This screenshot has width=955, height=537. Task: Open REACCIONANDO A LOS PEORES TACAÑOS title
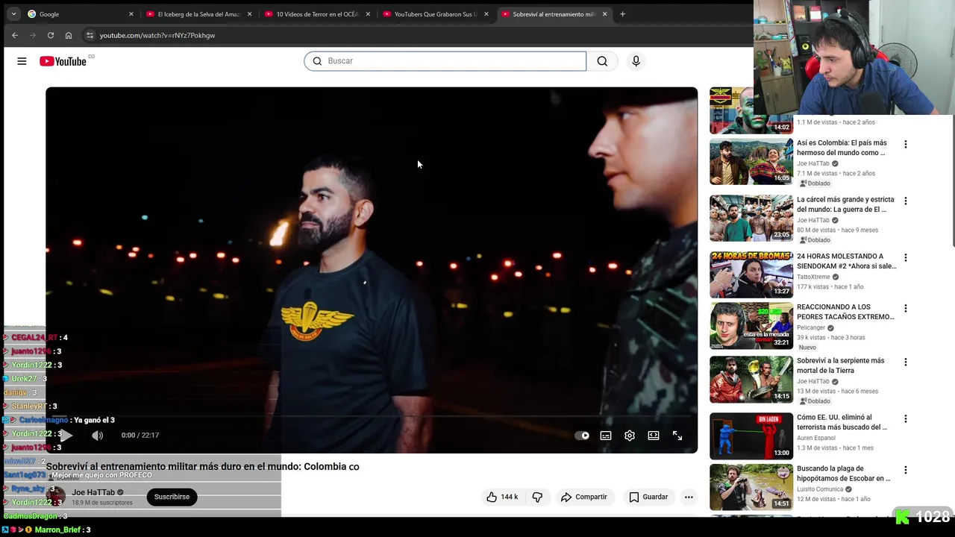click(845, 312)
